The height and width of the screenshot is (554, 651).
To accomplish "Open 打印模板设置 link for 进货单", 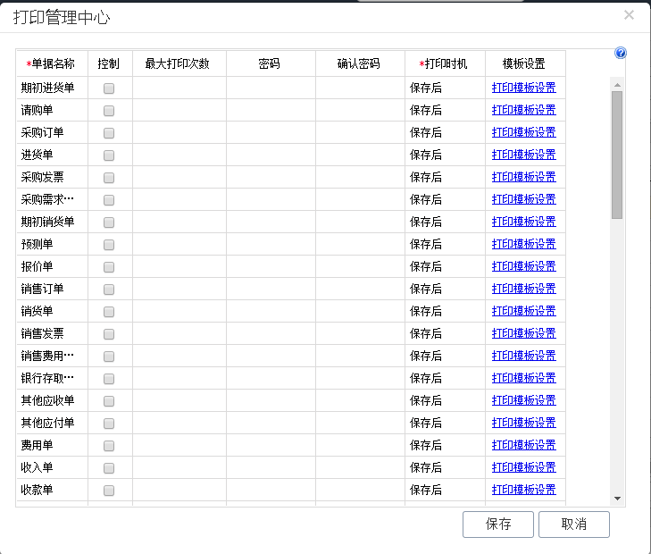I will pyautogui.click(x=523, y=155).
